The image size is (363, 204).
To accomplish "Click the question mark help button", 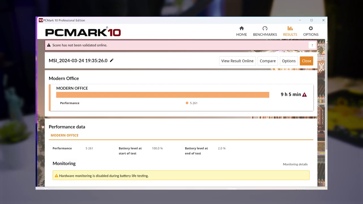I will click(x=312, y=45).
